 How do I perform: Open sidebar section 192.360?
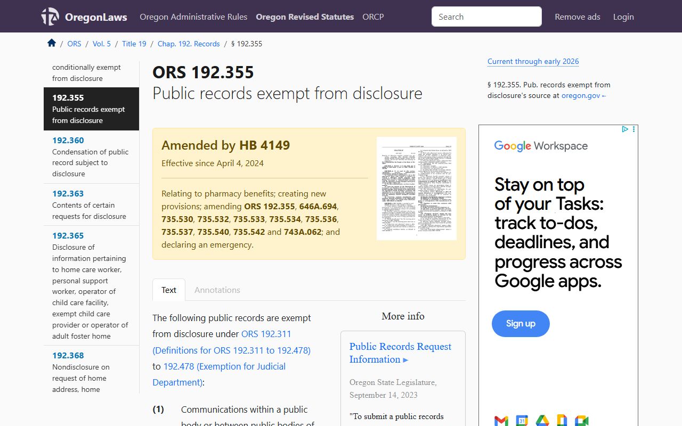click(x=91, y=157)
